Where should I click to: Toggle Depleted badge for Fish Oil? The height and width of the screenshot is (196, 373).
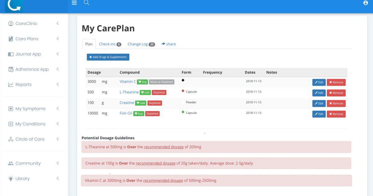(x=152, y=114)
